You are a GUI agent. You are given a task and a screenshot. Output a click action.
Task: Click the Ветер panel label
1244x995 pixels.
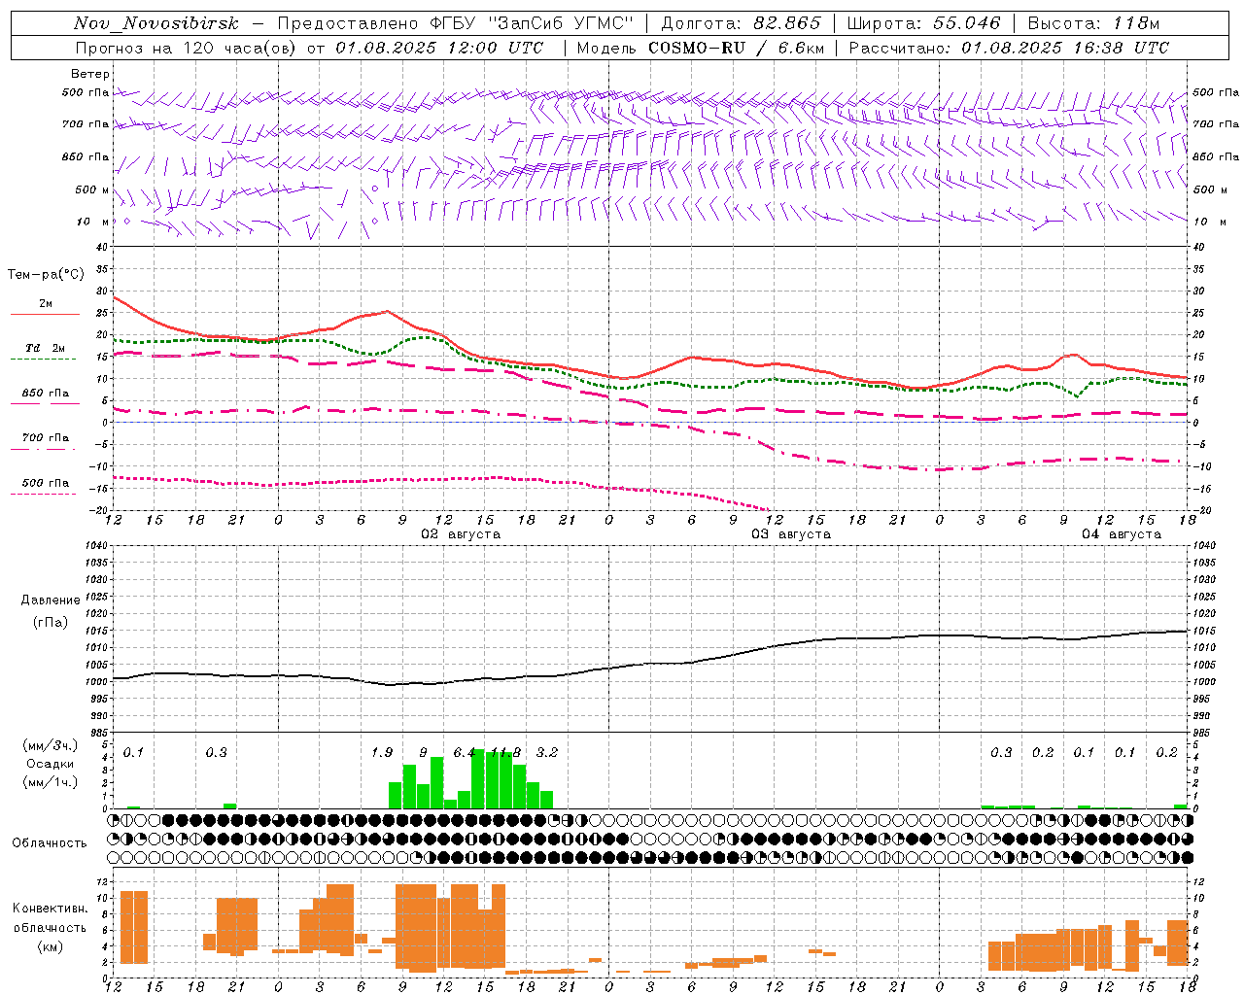[x=89, y=74]
